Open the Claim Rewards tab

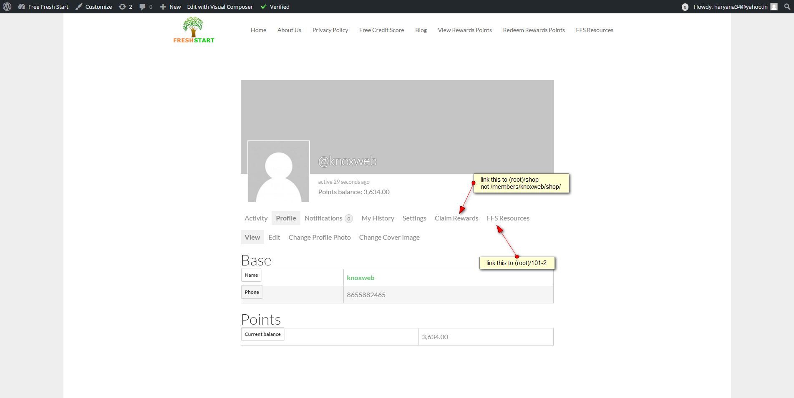(456, 218)
